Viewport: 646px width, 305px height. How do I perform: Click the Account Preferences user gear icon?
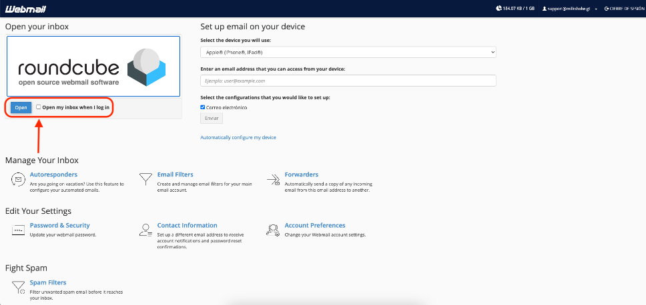(x=273, y=230)
